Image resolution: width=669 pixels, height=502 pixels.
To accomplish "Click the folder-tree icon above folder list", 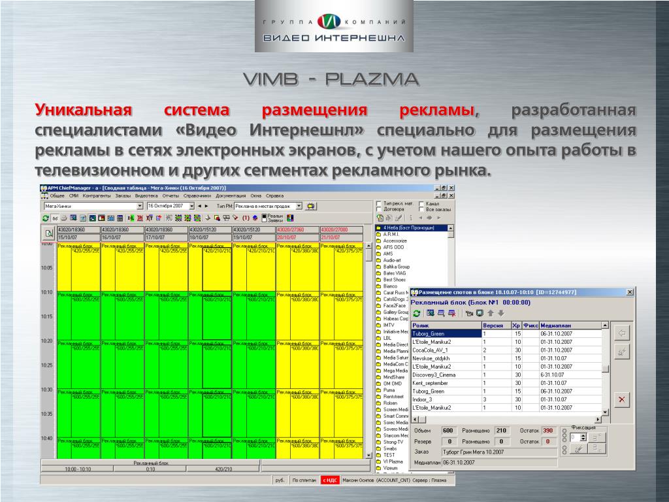I will [x=380, y=218].
